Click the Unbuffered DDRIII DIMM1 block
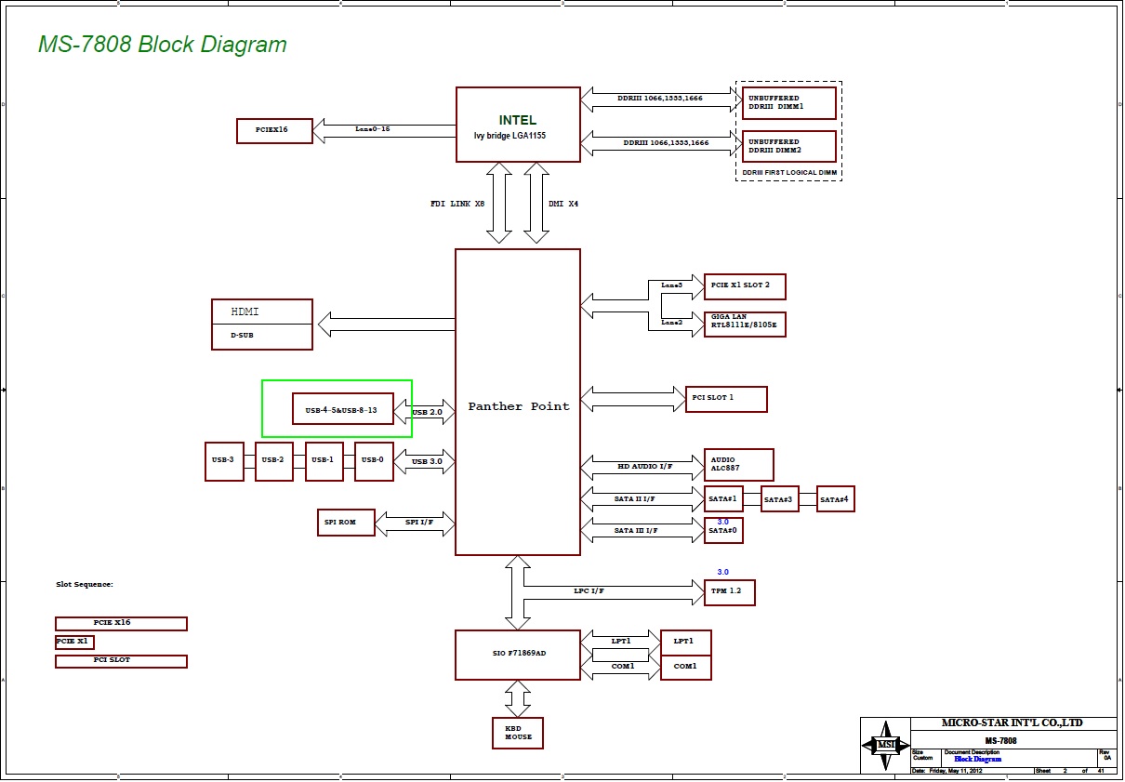Viewport: 1125px width, 782px height. pos(788,102)
